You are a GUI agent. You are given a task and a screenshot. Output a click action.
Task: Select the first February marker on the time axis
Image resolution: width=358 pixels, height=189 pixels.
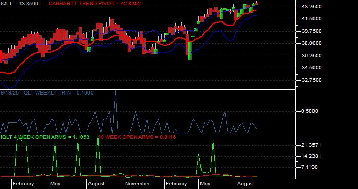[x=23, y=184]
